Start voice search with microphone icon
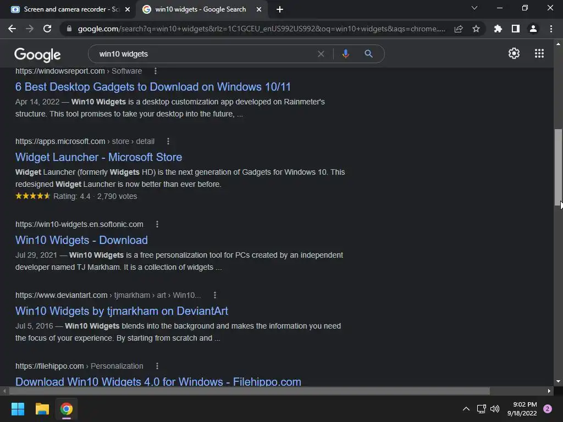Screen dimensions: 563x422 point(345,54)
